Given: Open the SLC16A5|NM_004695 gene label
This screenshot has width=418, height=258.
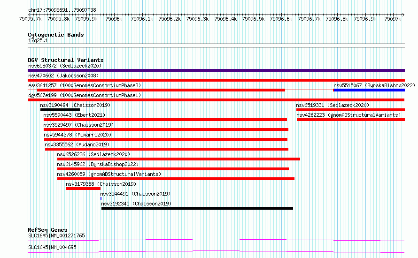Looking at the screenshot, I should (52, 247).
